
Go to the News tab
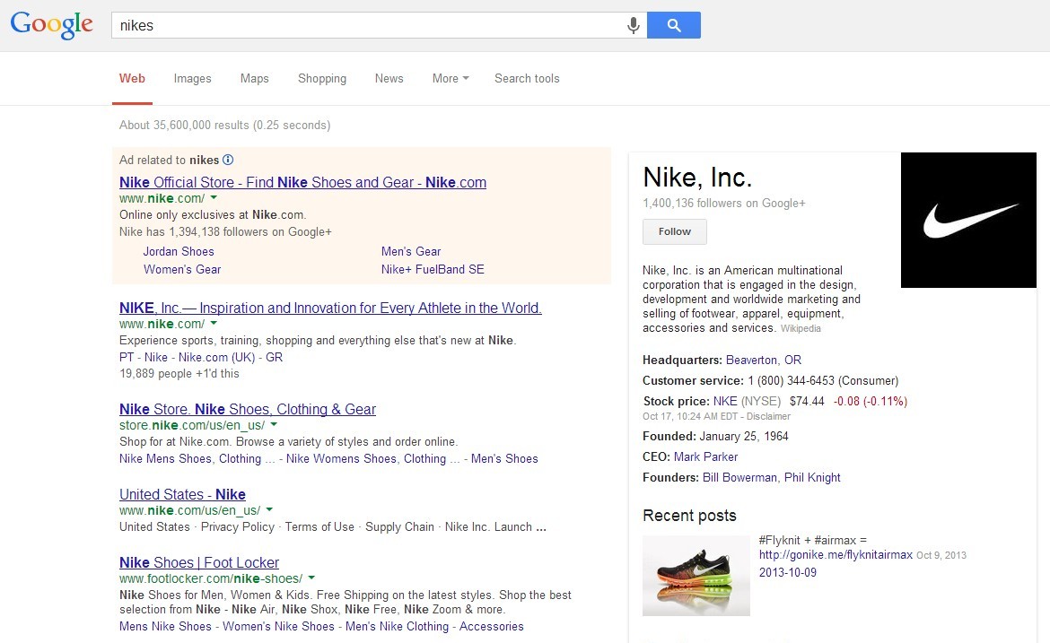389,78
